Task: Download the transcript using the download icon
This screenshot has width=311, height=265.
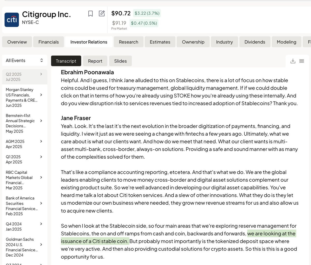Action: pyautogui.click(x=293, y=61)
